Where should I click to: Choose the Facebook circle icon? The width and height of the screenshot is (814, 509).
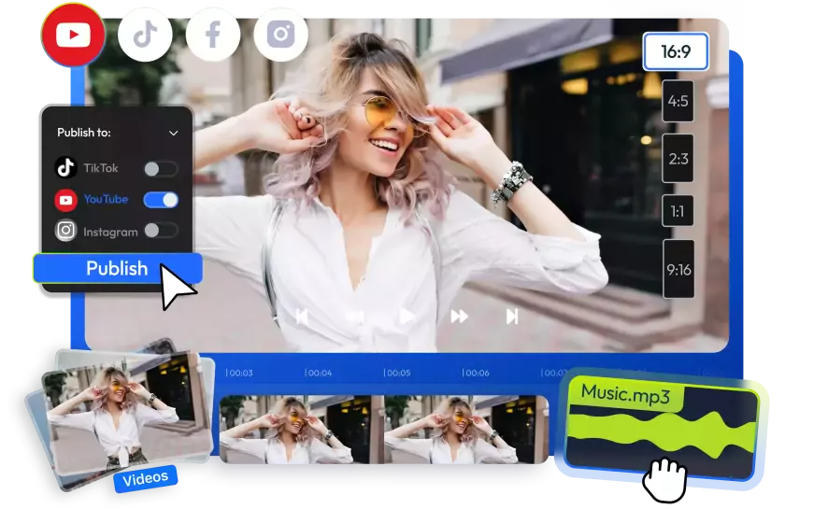click(213, 35)
